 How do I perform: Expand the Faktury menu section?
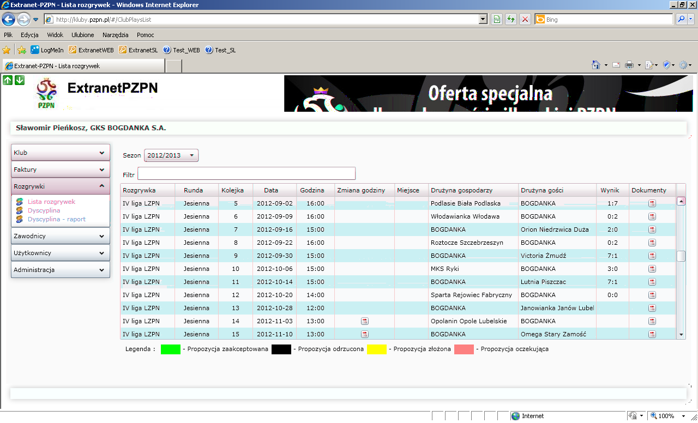click(61, 170)
